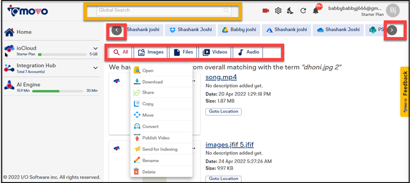The width and height of the screenshot is (410, 183).
Task: Click the AI Engine minutes usage bar
Action: 58,91
